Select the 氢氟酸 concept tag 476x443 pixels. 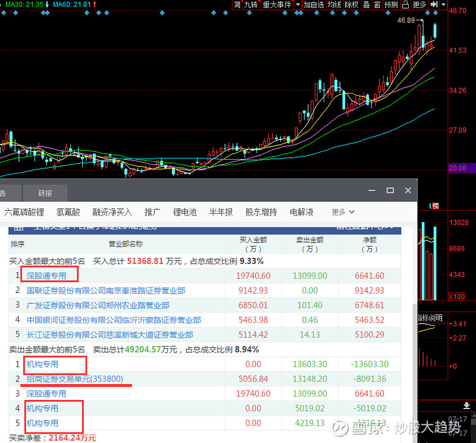click(68, 212)
